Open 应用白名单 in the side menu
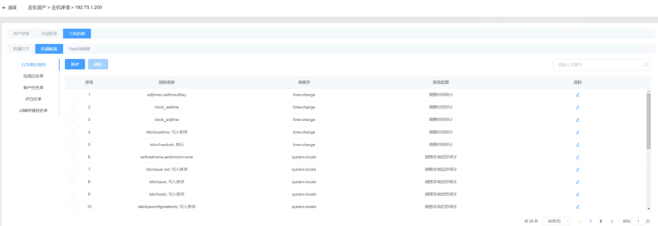Screen dimensions: 658x226 (34, 76)
